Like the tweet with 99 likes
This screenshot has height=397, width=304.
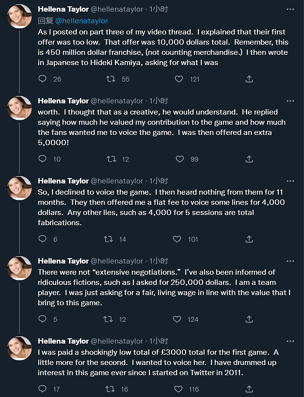click(179, 159)
